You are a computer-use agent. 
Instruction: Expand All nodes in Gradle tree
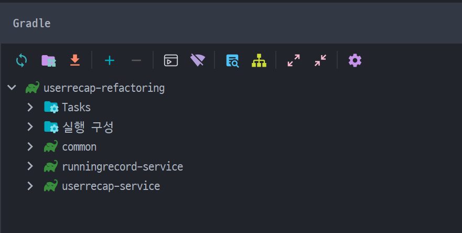click(294, 60)
